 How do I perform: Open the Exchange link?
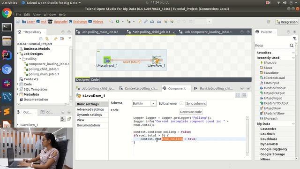click(x=80, y=22)
